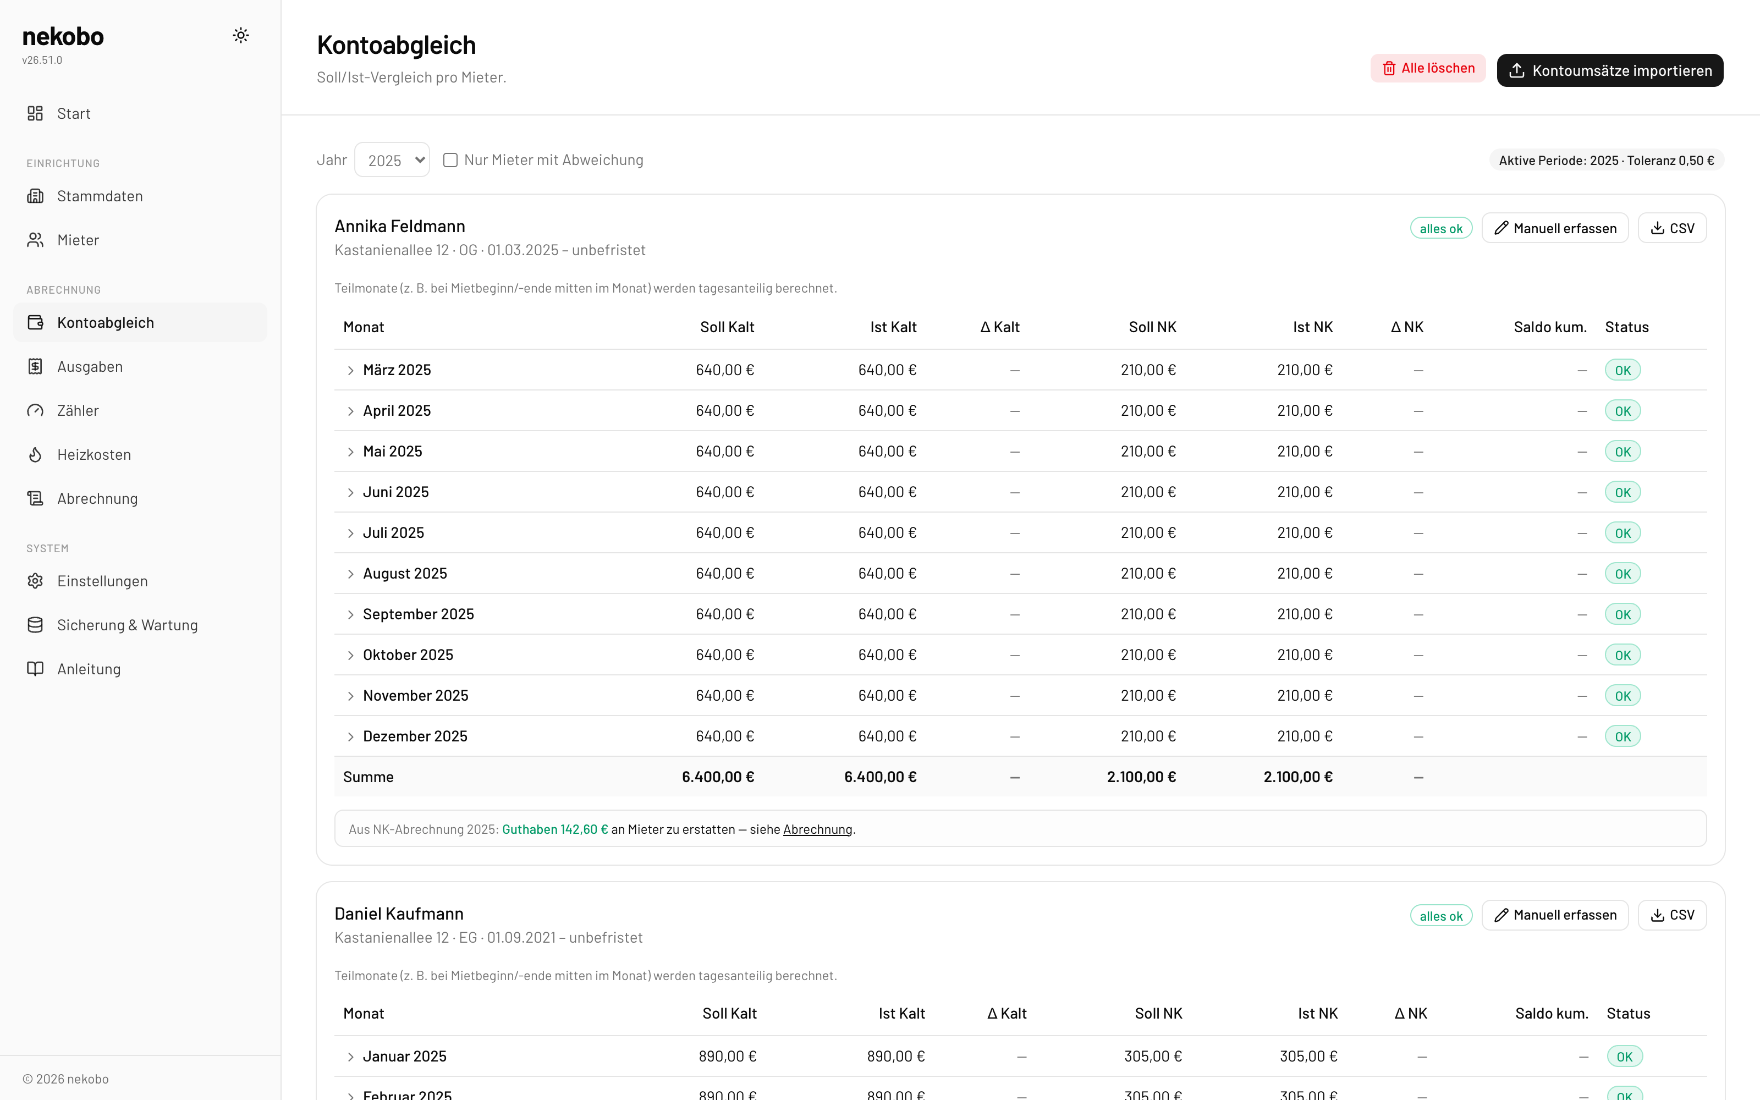
Task: Click the 'Guthaben 142,60 €' text
Action: pyautogui.click(x=555, y=829)
